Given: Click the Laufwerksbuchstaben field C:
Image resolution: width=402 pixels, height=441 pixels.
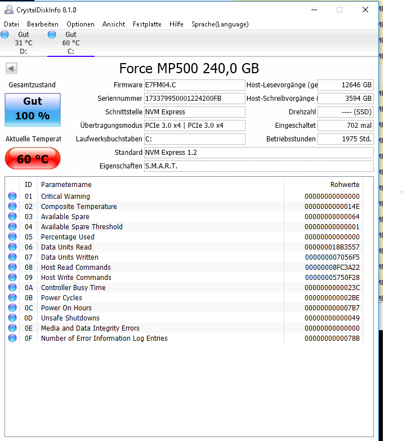Looking at the screenshot, I should click(x=195, y=139).
